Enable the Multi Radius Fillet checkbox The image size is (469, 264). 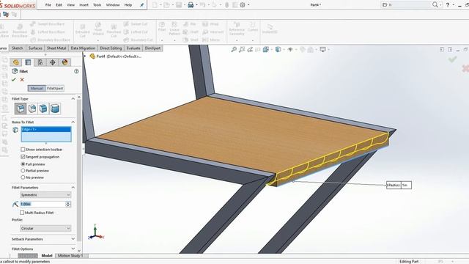coord(22,213)
